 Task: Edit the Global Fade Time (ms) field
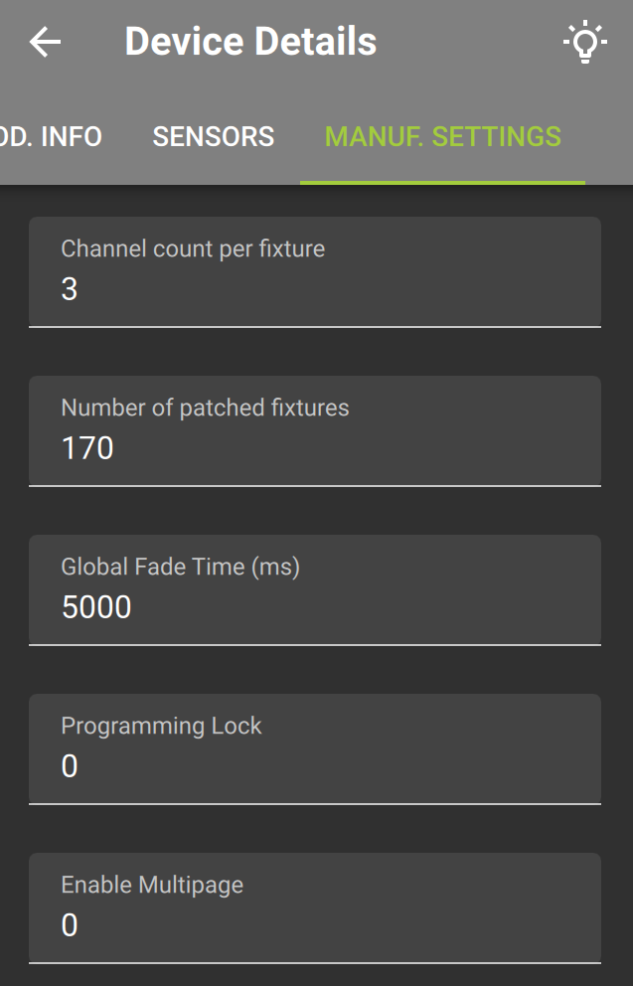tap(315, 590)
